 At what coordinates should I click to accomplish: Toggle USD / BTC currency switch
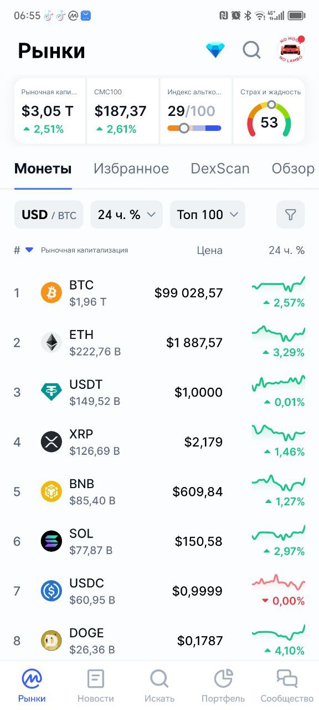(49, 215)
